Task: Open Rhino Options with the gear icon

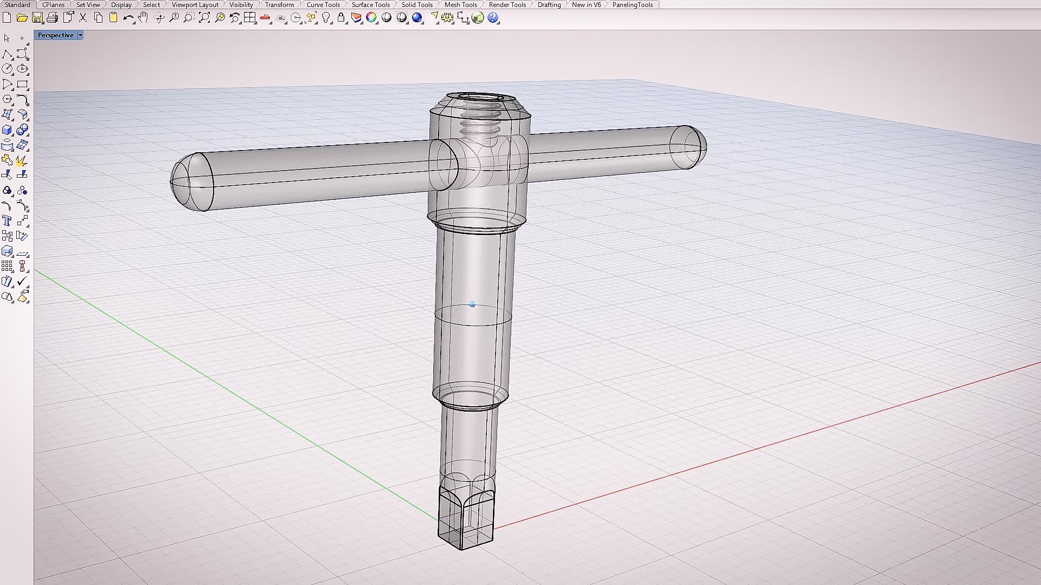Action: [x=446, y=18]
